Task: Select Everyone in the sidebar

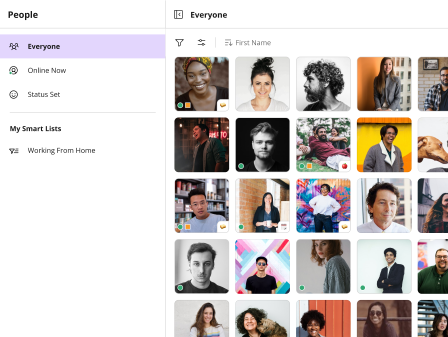Action: (82, 46)
